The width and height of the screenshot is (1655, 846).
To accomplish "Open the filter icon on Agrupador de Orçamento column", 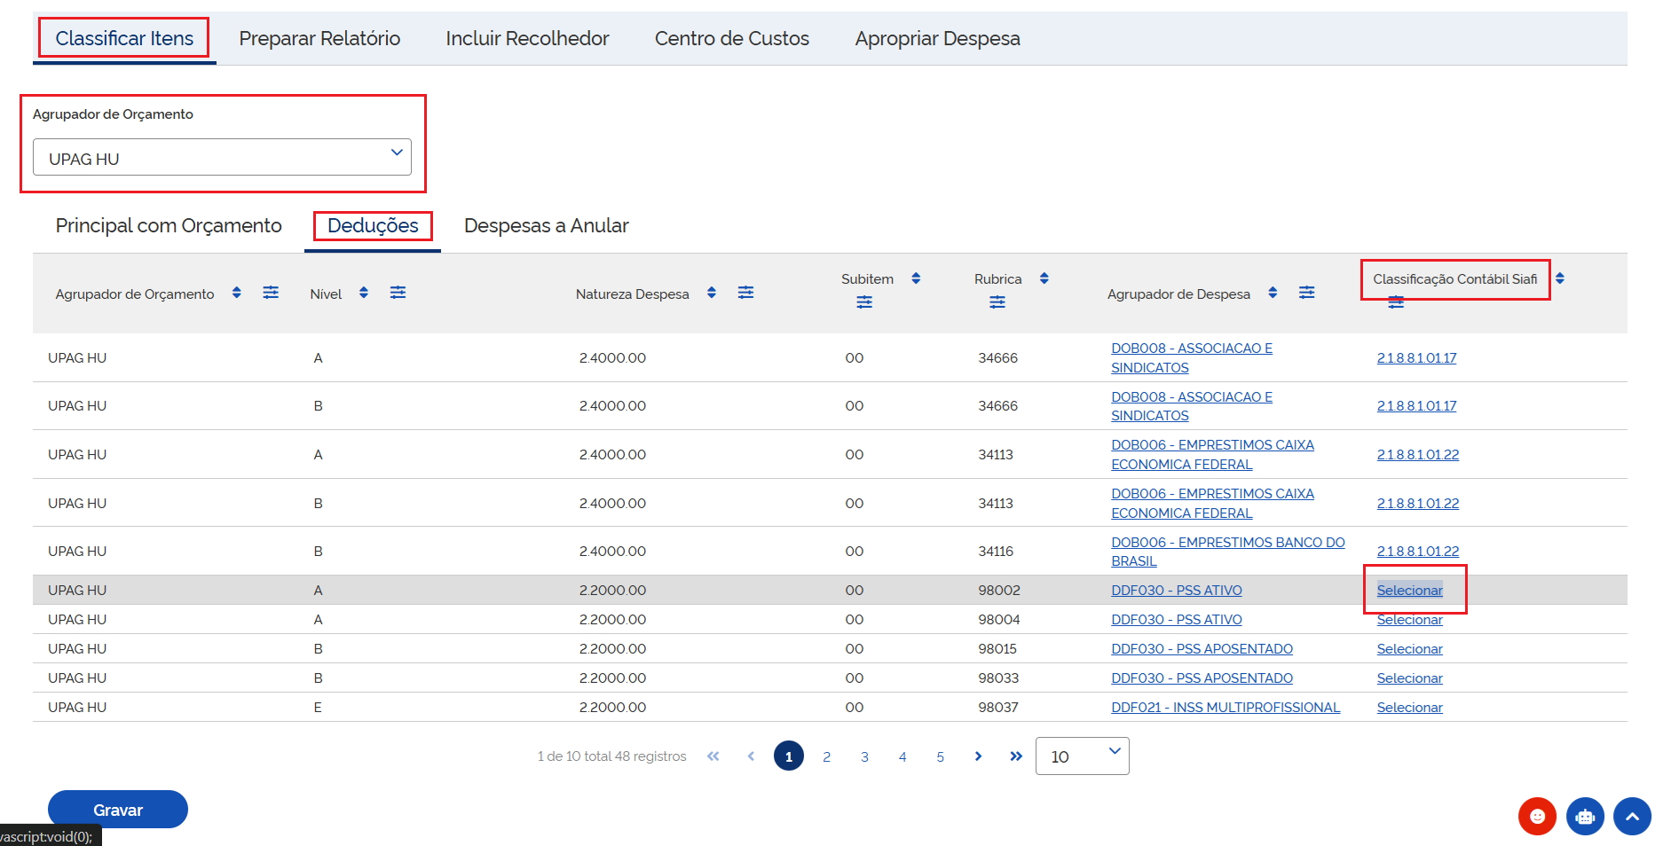I will 271,292.
